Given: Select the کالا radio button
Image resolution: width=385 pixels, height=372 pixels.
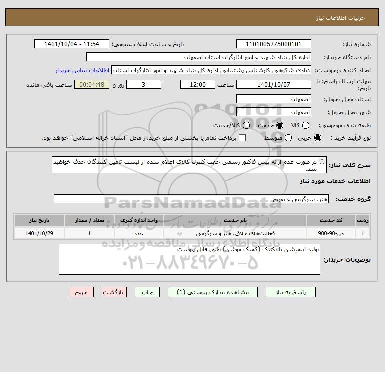Looking at the screenshot, I should click(x=306, y=125).
